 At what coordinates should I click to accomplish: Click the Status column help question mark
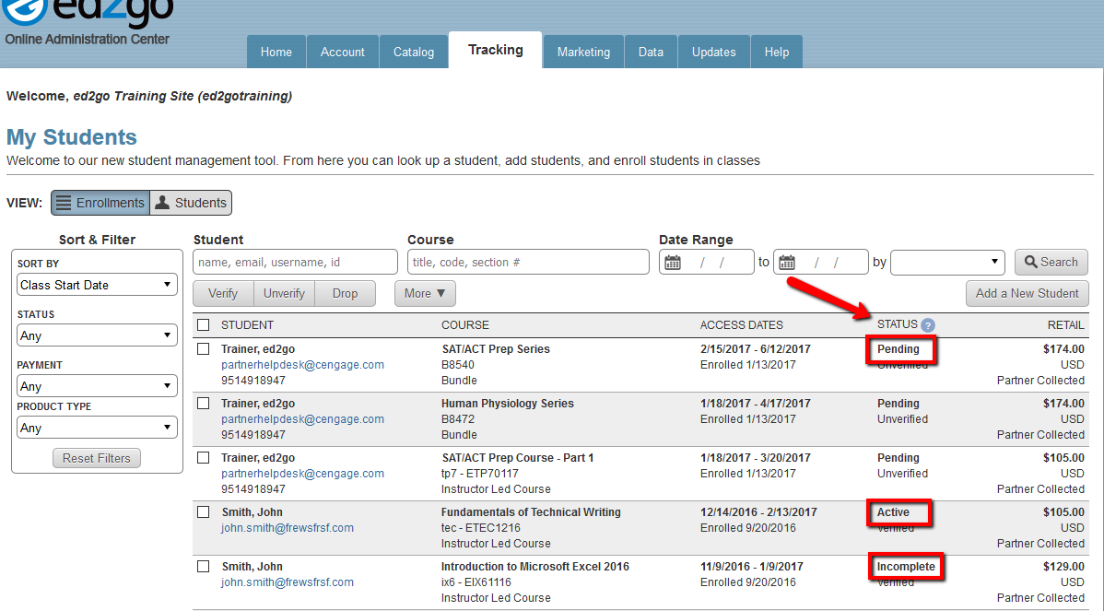click(x=927, y=324)
